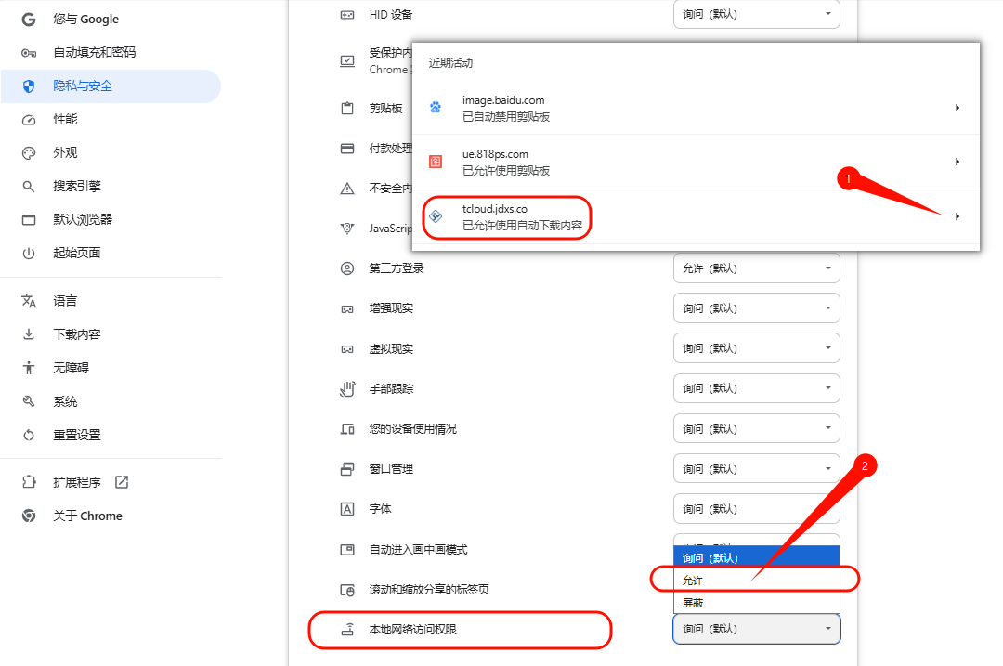This screenshot has width=1003, height=666.
Task: Click the gauge icon next to 性能
Action: [29, 120]
